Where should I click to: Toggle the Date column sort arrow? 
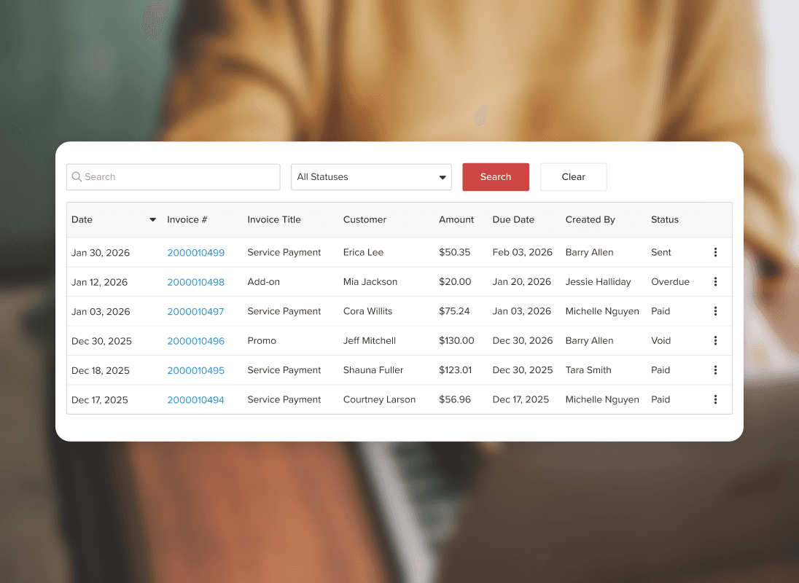(152, 220)
